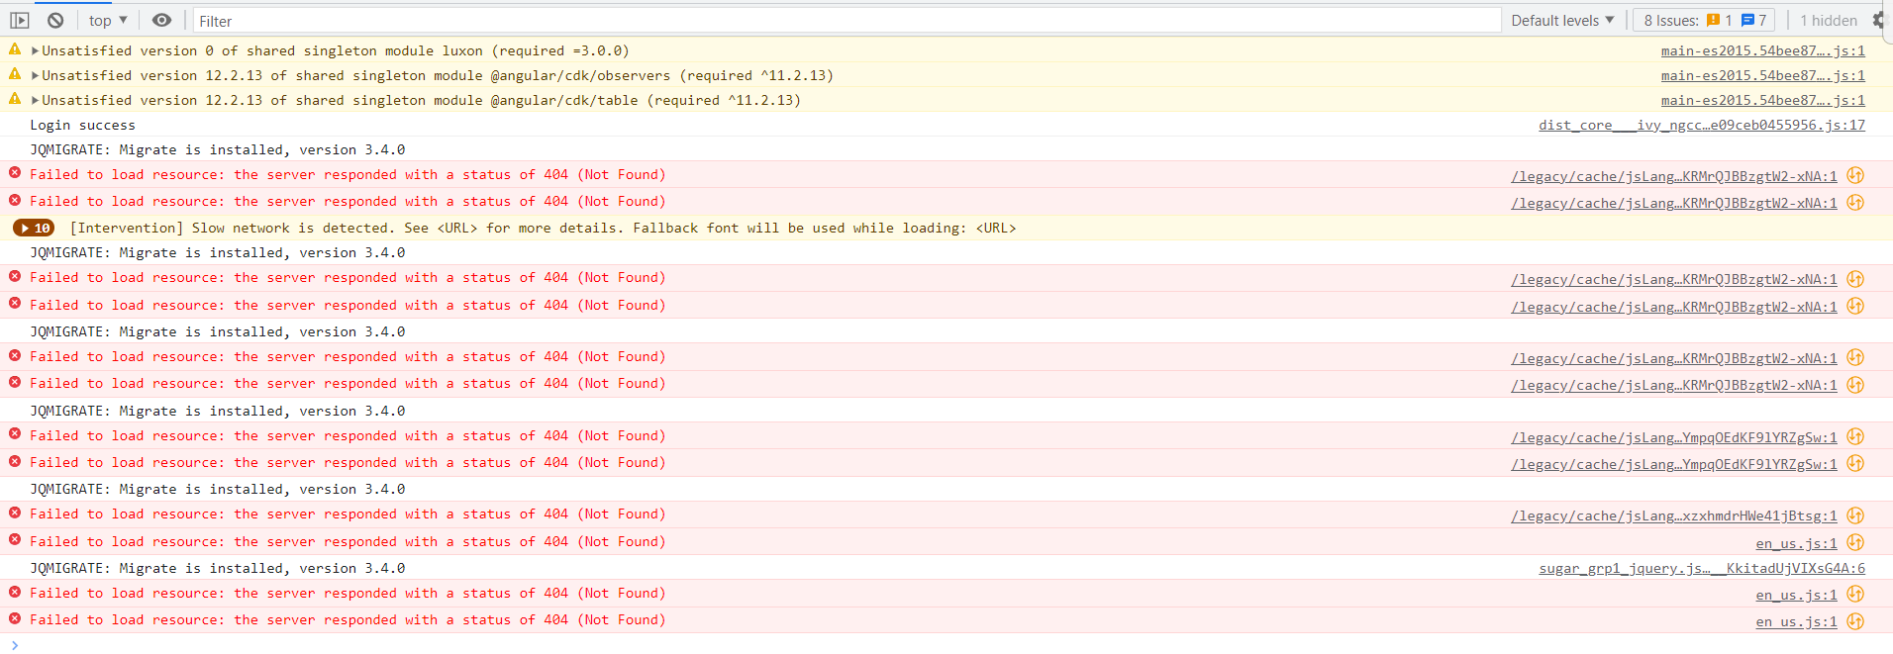
Task: Expand the @angular/cdk/table warning
Action: pyautogui.click(x=36, y=100)
